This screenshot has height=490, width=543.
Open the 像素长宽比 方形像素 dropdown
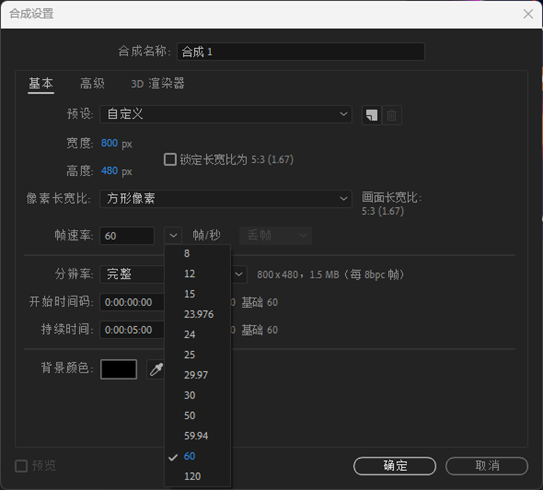226,199
